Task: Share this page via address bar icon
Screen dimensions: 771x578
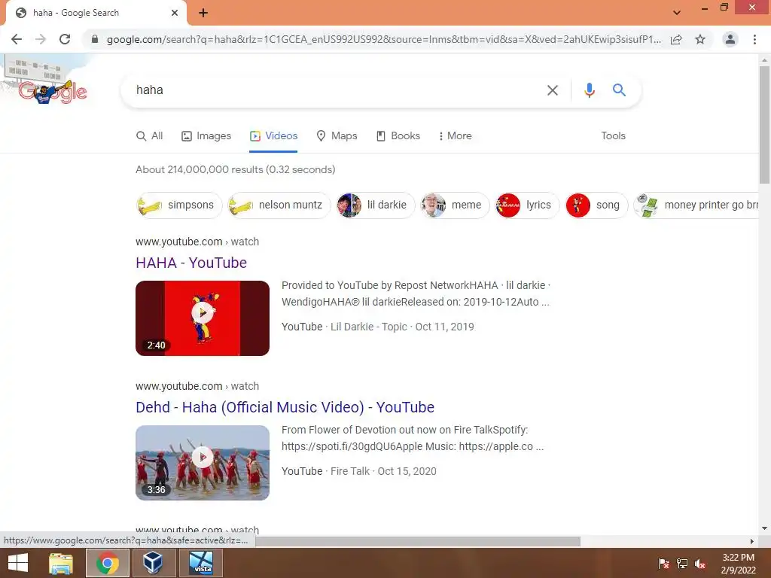Action: click(676, 39)
